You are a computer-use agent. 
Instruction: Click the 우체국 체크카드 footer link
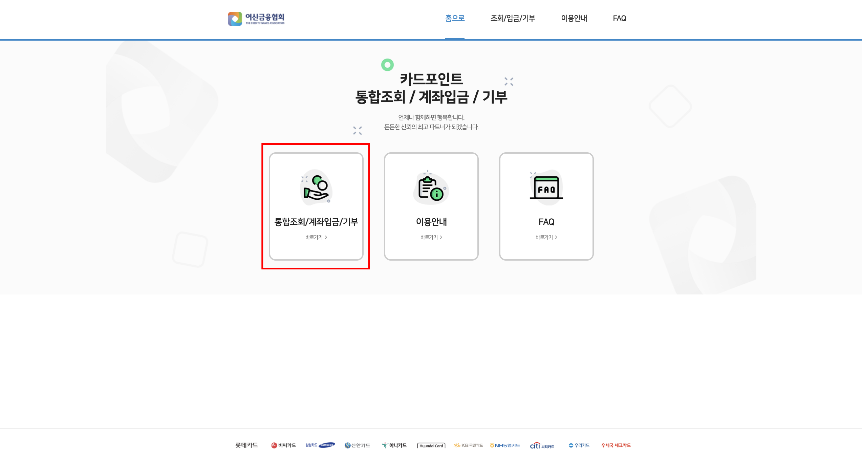616,445
